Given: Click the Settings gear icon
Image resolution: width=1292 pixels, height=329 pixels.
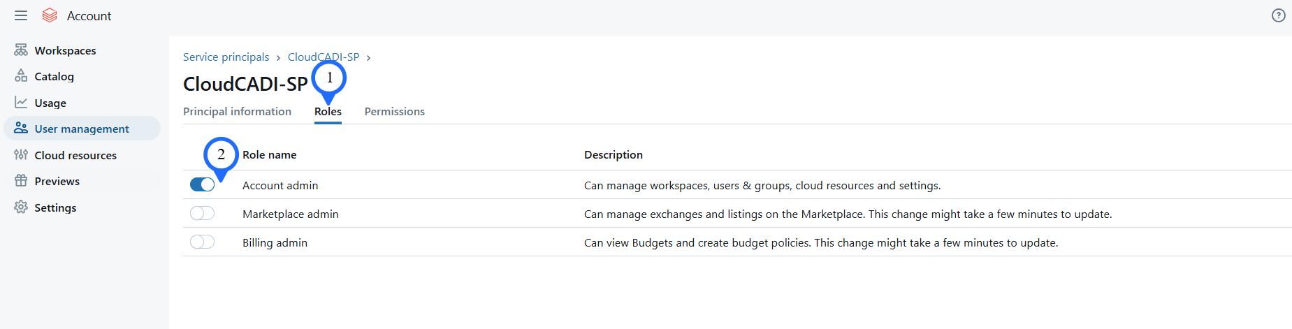Looking at the screenshot, I should point(21,207).
